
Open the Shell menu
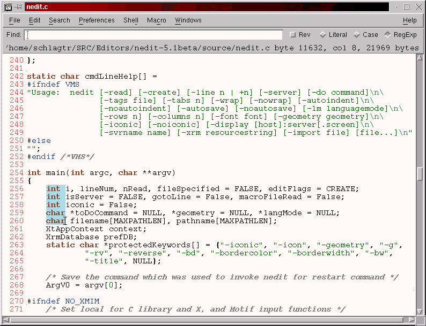(x=131, y=20)
